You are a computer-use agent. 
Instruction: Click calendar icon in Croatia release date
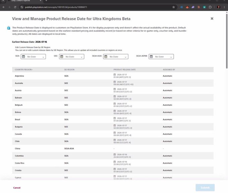pyautogui.click(x=115, y=169)
